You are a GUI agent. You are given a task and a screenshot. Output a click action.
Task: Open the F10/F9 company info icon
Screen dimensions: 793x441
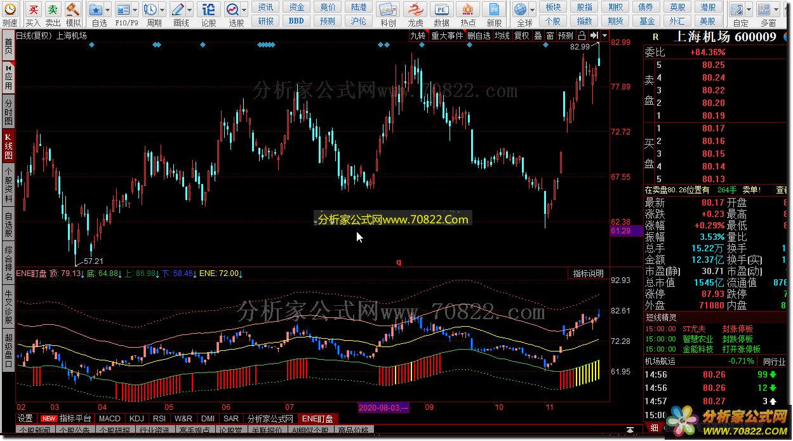tap(123, 10)
